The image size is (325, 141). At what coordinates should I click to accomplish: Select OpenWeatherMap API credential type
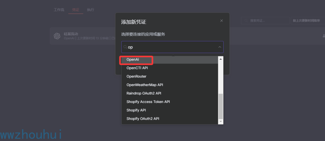coord(145,85)
